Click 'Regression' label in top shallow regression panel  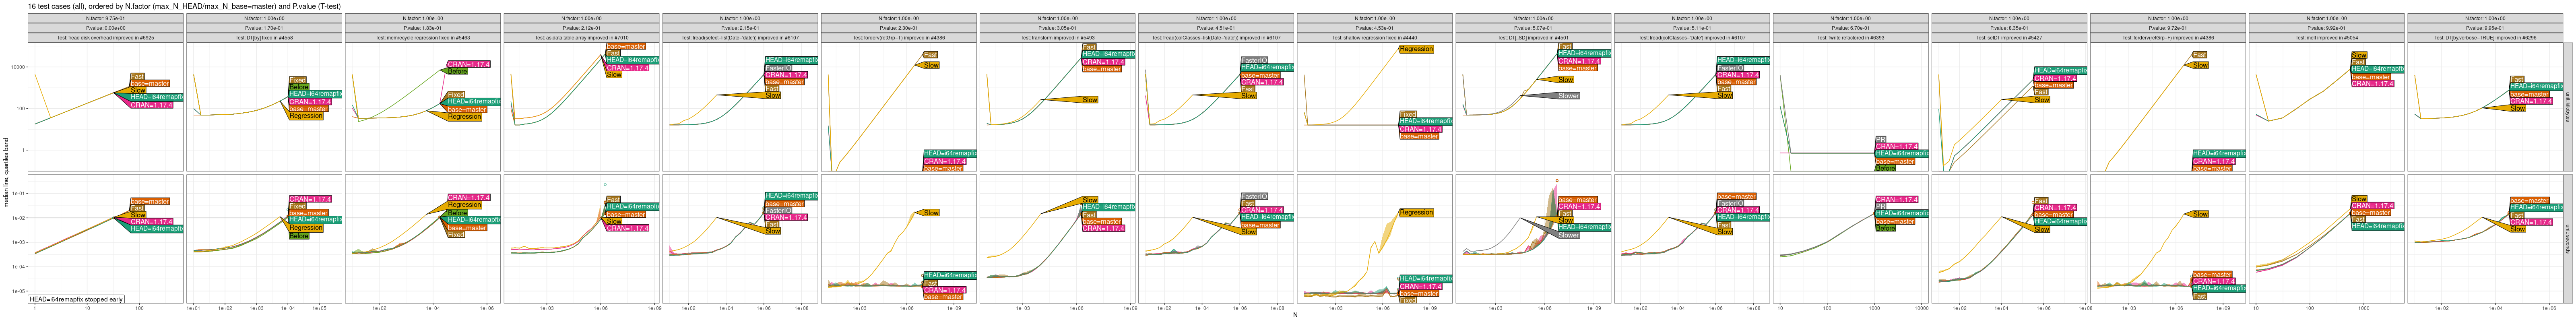click(x=1416, y=49)
